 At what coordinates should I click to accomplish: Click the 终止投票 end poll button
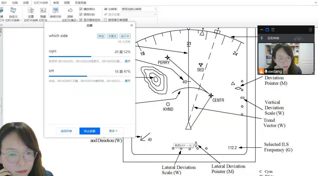(x=90, y=131)
